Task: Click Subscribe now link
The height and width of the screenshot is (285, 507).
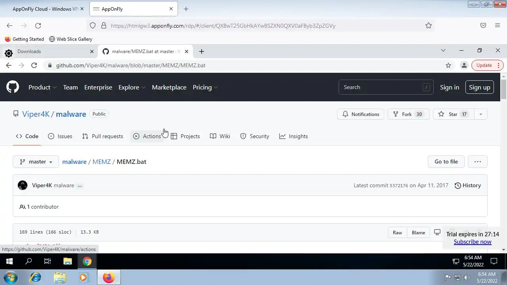Action: click(x=473, y=242)
